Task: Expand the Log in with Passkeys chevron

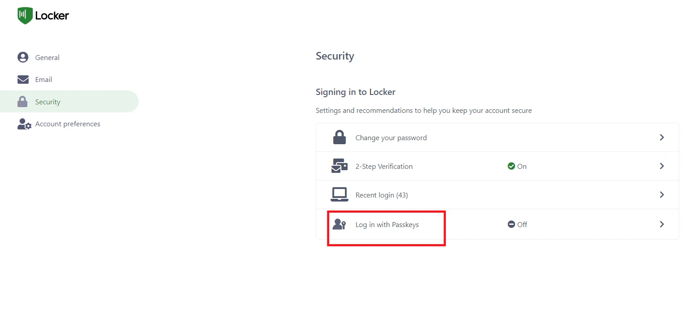Action: pyautogui.click(x=661, y=224)
